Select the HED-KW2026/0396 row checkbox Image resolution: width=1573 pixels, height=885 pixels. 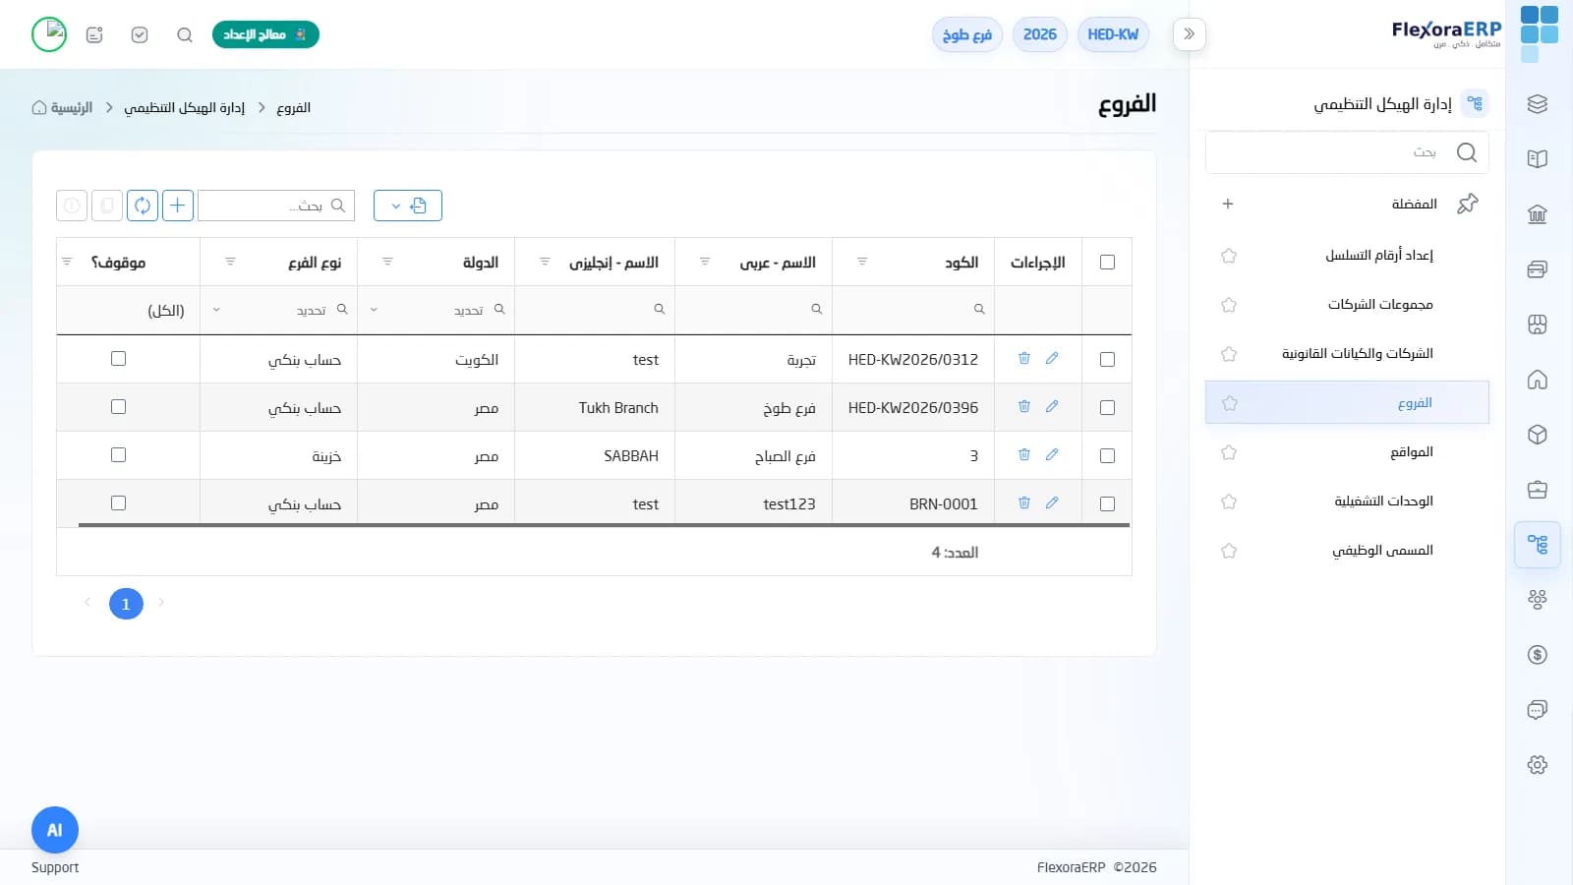point(1107,408)
